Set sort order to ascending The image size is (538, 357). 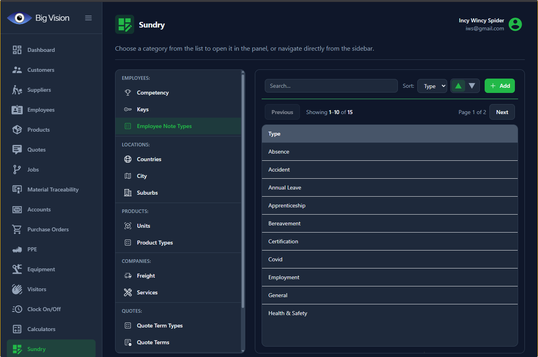click(x=458, y=86)
